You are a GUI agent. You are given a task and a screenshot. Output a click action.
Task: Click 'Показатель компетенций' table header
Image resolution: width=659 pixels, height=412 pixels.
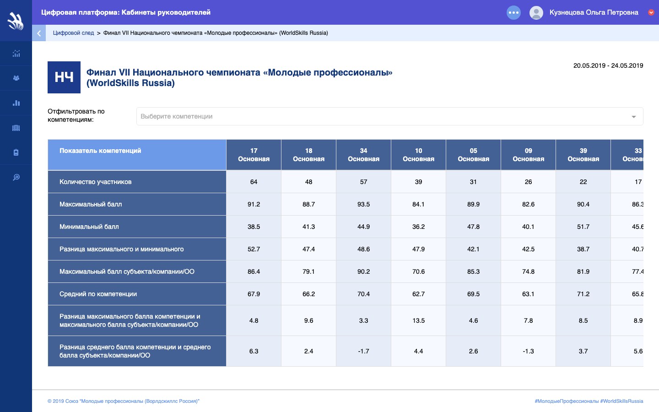click(x=137, y=155)
